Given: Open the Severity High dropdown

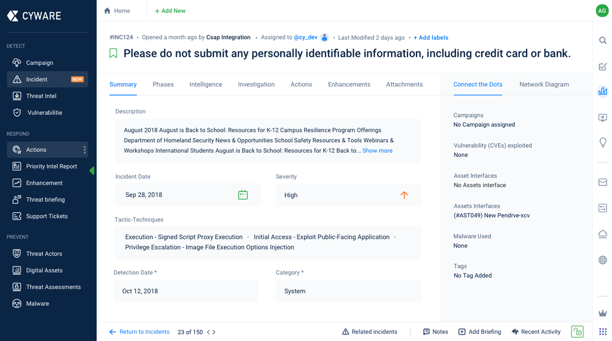Looking at the screenshot, I should coord(348,195).
